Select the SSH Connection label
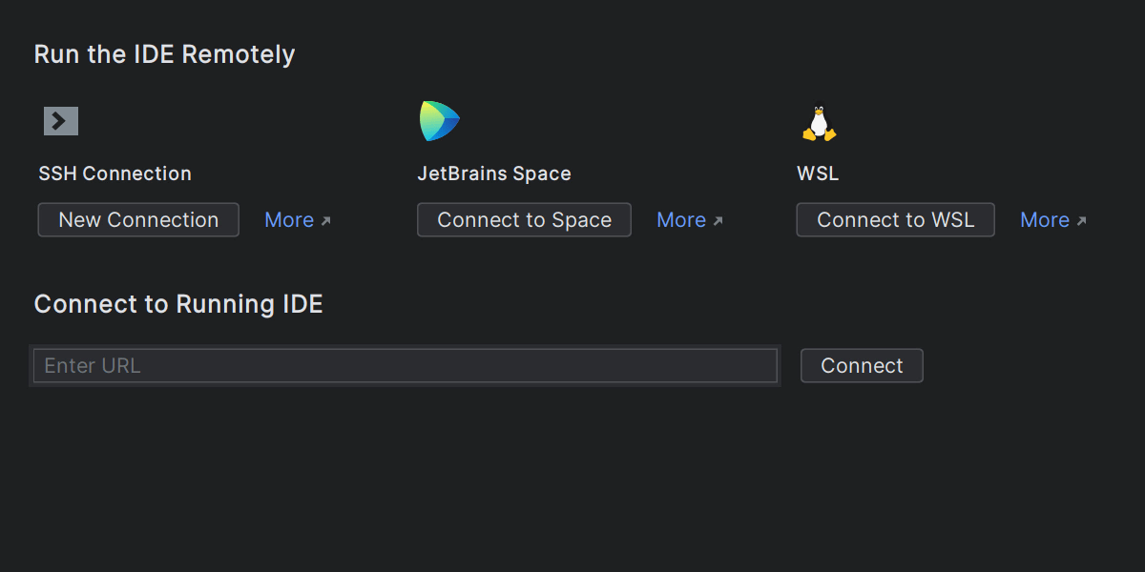 (x=115, y=174)
